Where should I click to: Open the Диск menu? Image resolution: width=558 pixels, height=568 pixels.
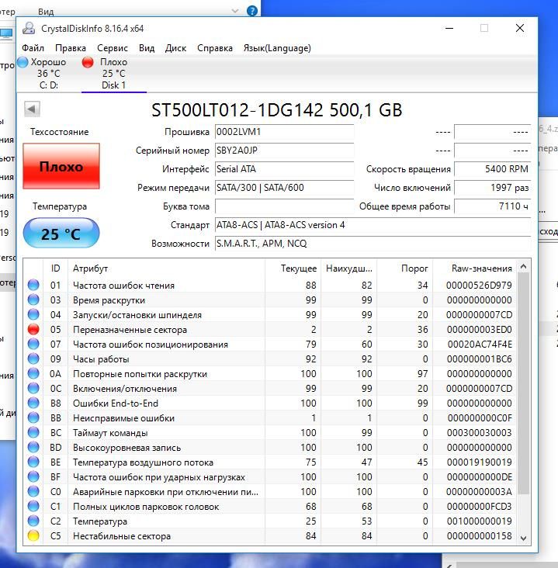pyautogui.click(x=175, y=48)
